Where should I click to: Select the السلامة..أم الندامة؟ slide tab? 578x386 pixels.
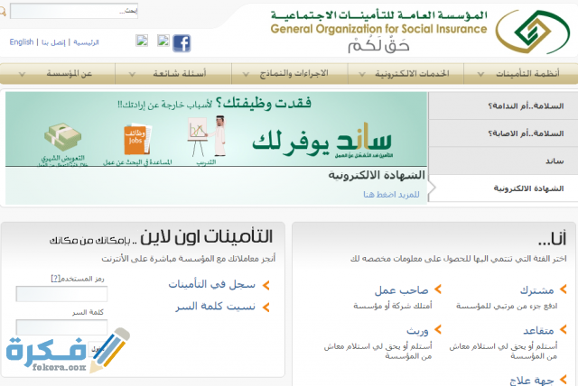pos(503,106)
